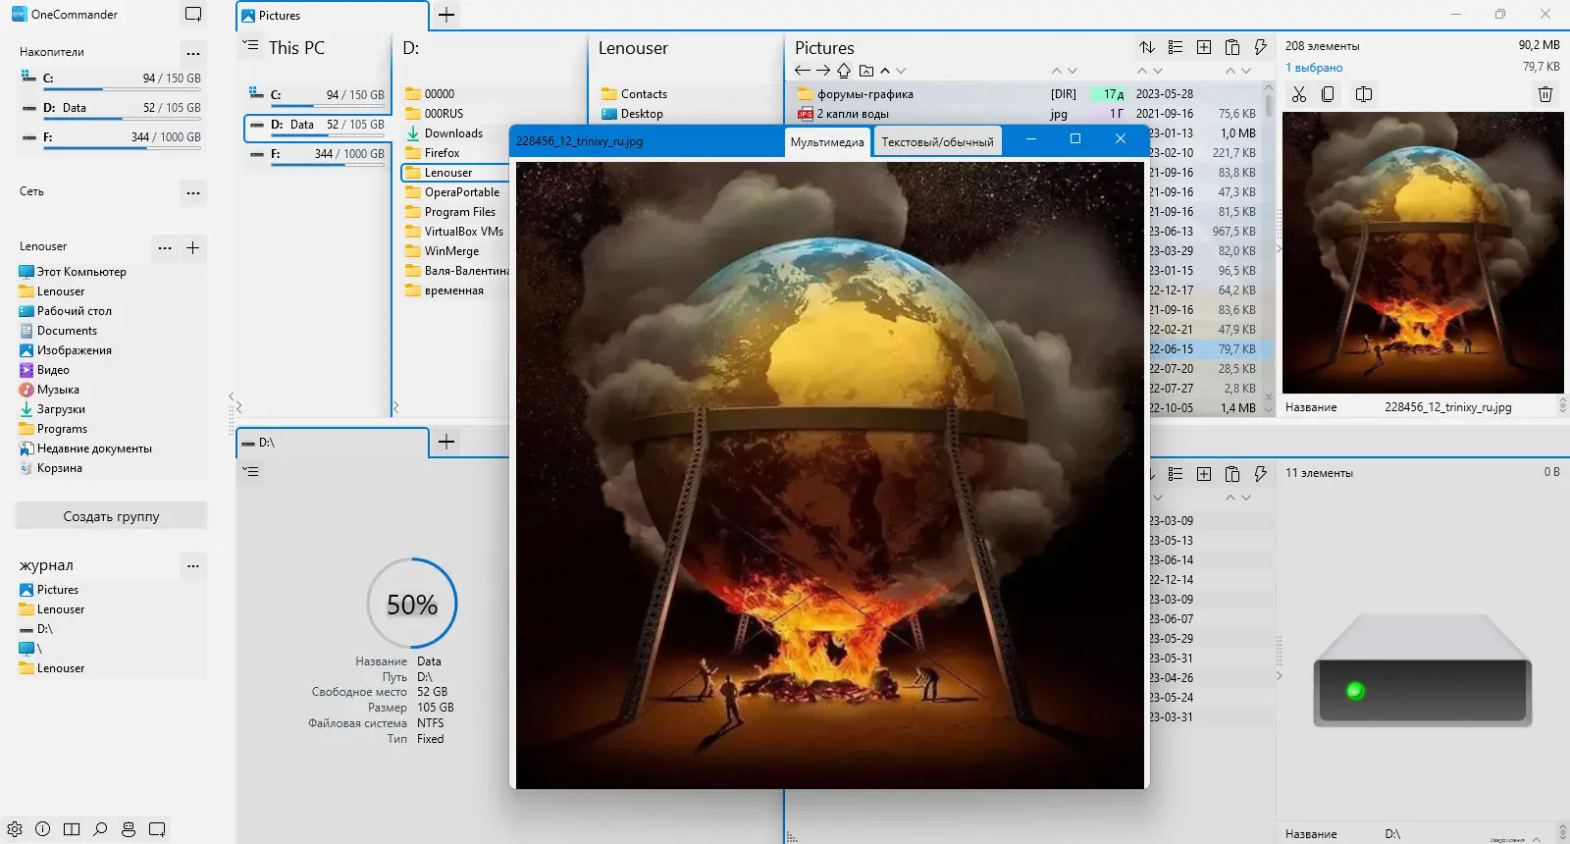Open Недавние документы in the sidebar

tap(94, 448)
